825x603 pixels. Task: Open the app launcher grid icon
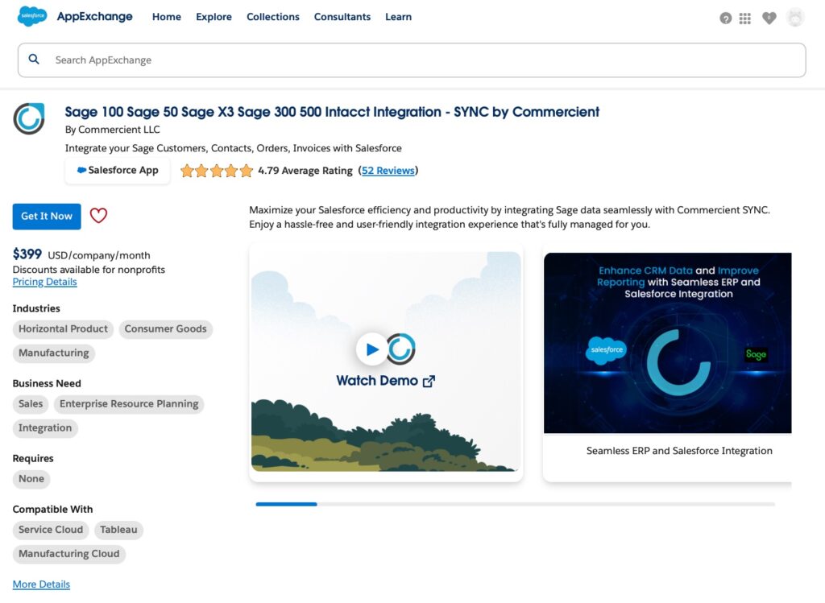pos(745,19)
